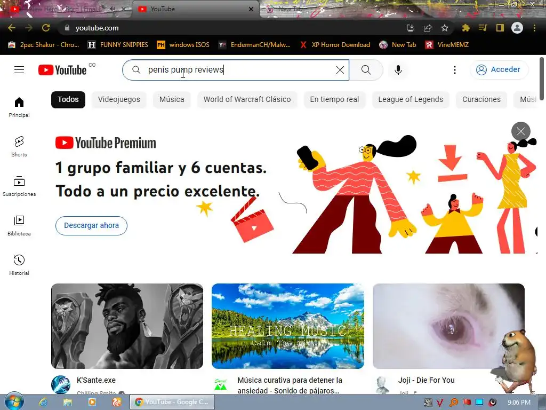Open the Chrome three-dot menu
The width and height of the screenshot is (546, 410).
click(534, 28)
